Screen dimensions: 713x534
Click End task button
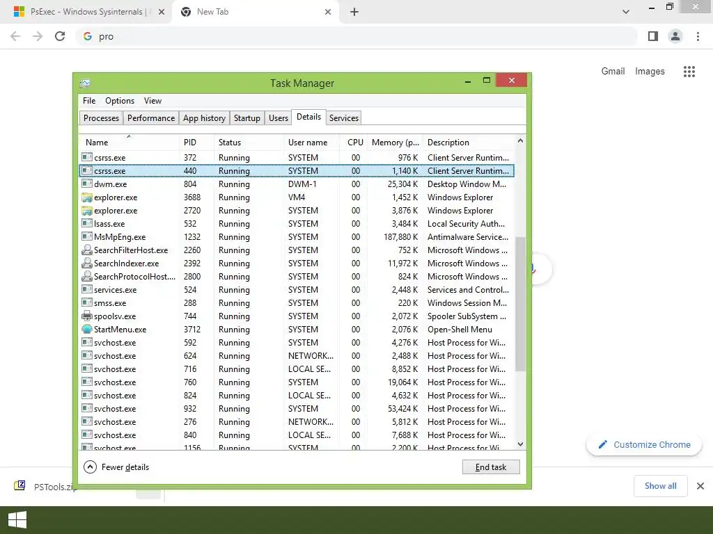(491, 467)
